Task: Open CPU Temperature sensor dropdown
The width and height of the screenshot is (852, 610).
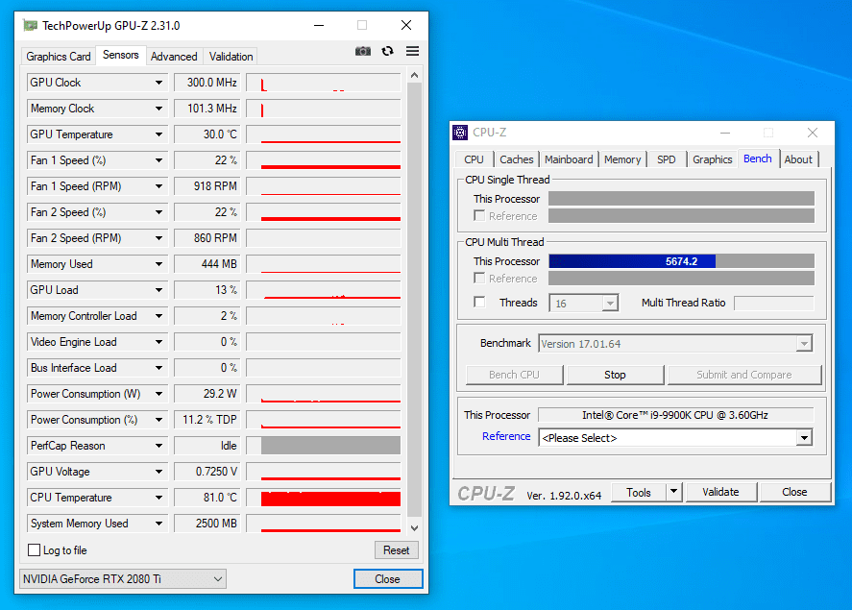Action: pyautogui.click(x=158, y=498)
